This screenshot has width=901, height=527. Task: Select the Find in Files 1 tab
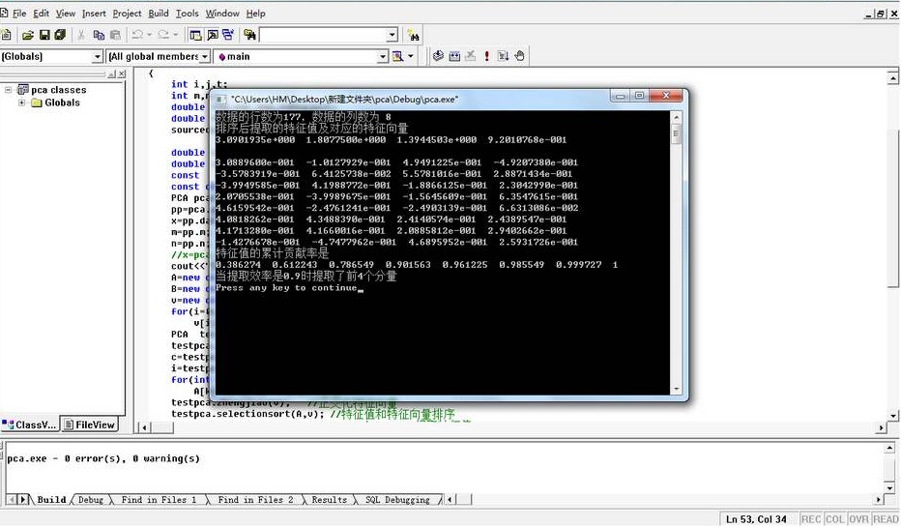pos(159,500)
